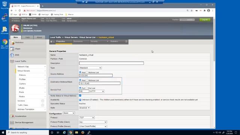This screenshot has width=240, height=135.
Task: Click the add Monitors plus icon
Action: click(42, 101)
